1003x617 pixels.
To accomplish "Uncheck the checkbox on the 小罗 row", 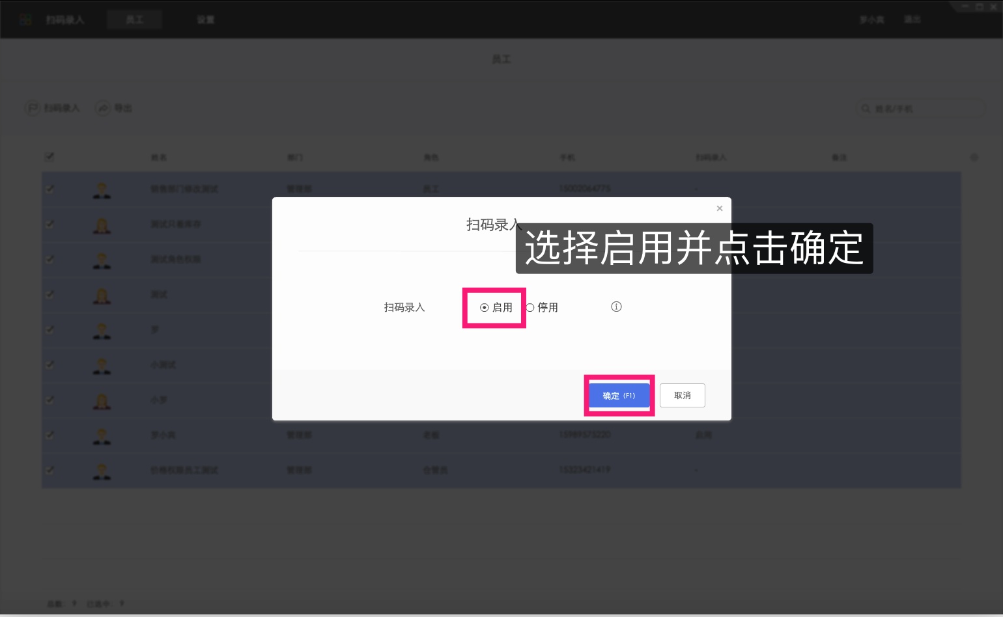I will coord(50,400).
